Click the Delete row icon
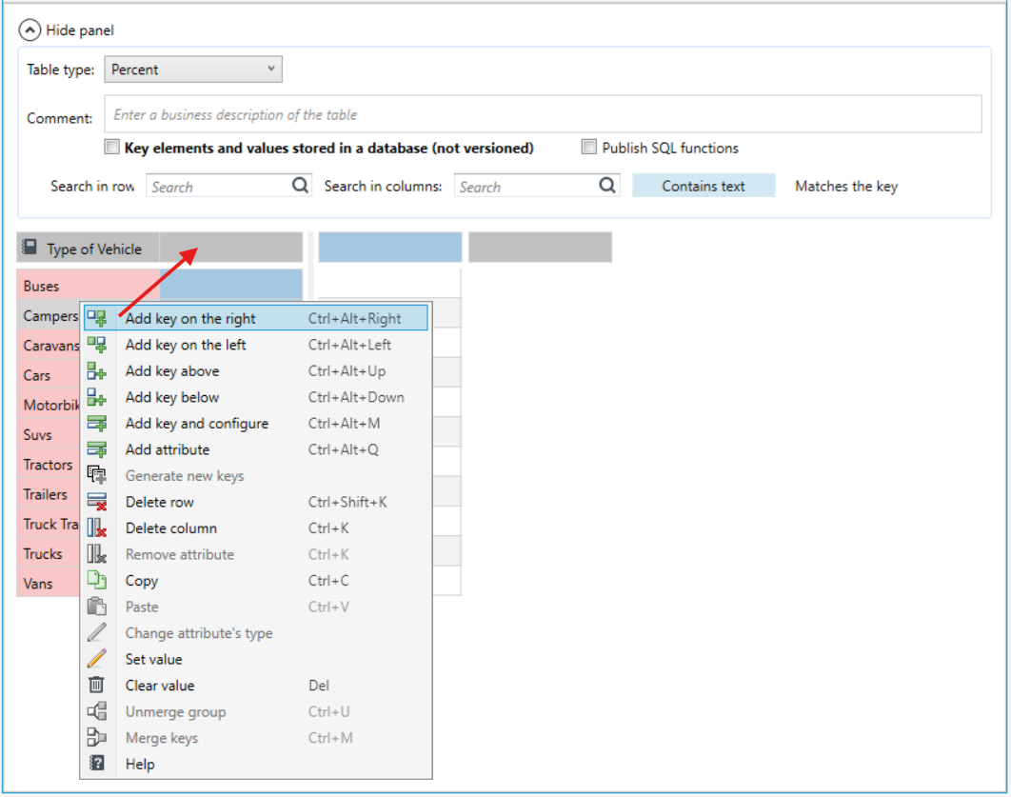1011x797 pixels. 97,502
